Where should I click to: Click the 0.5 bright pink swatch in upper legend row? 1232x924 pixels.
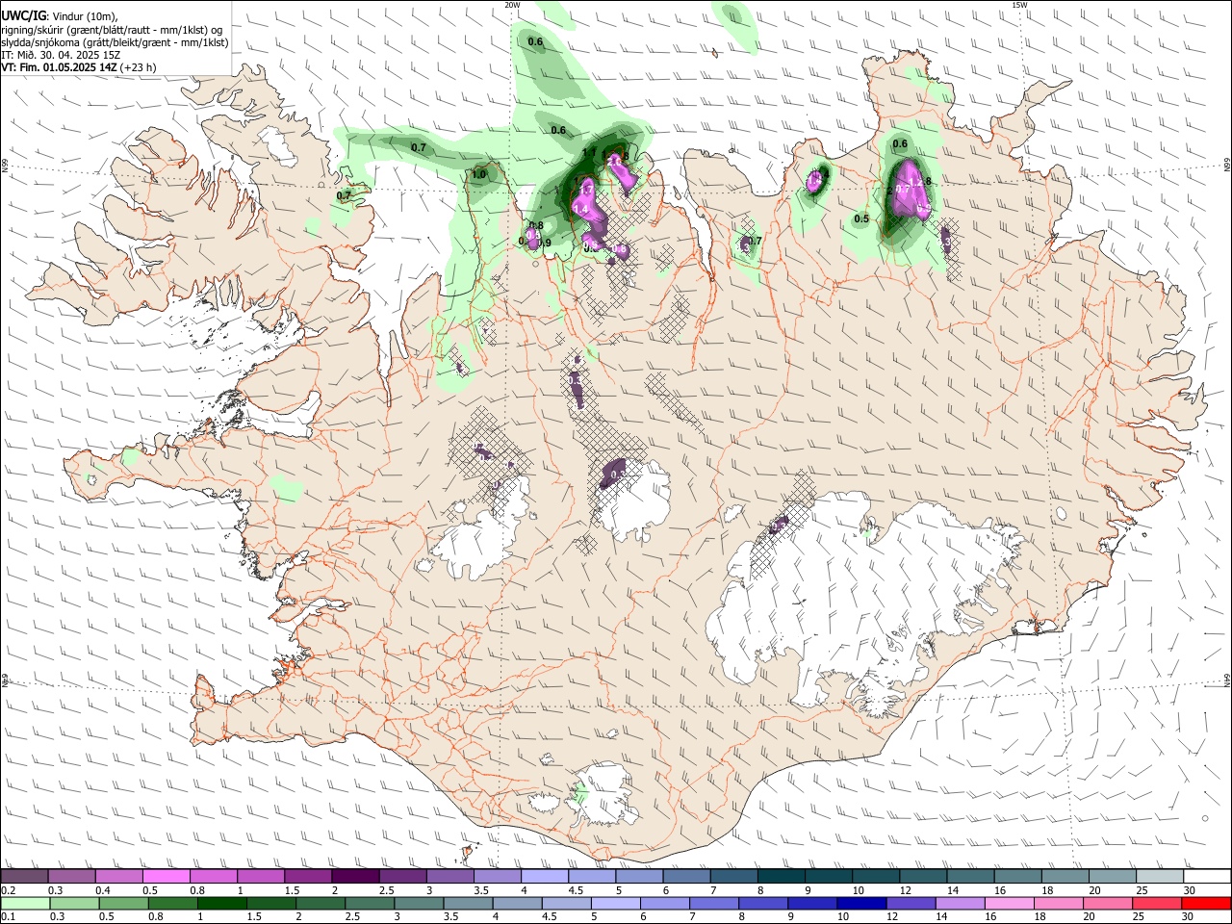coord(166,877)
